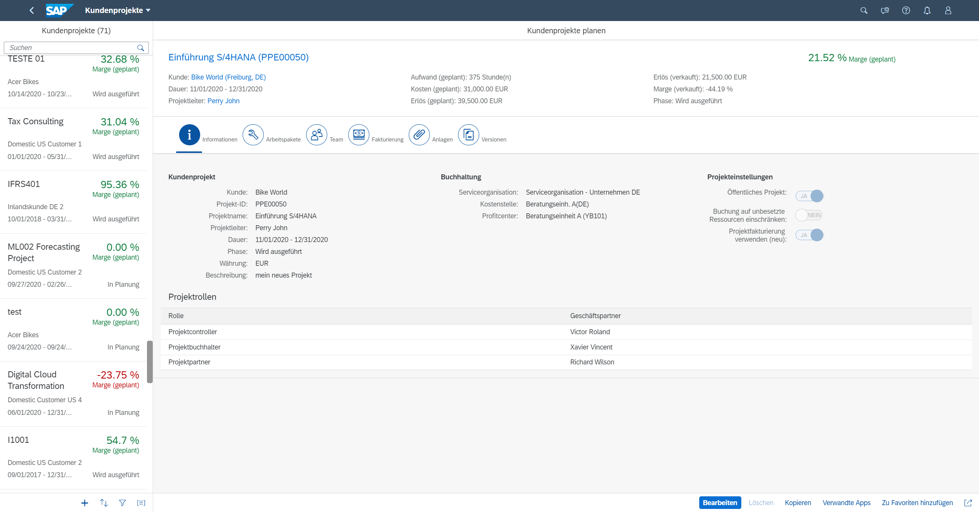Toggle Öffentliches Projekt switch

point(809,196)
